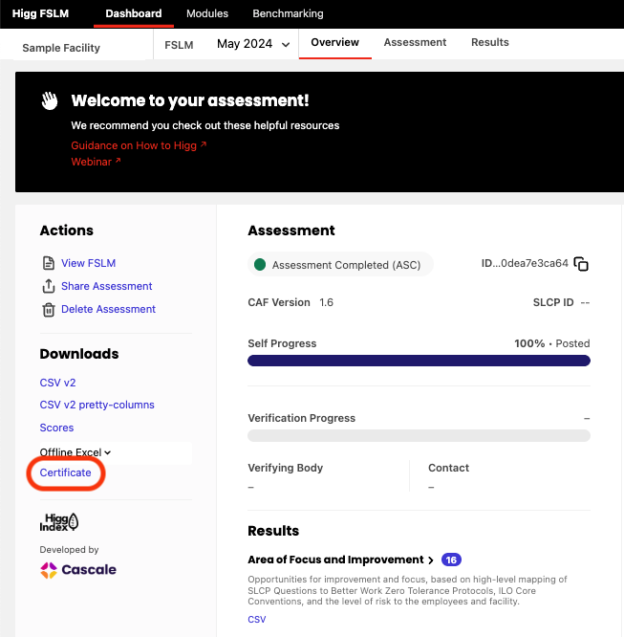Screen dimensions: 624x637
Task: Click the Share Assessment link
Action: 107,286
